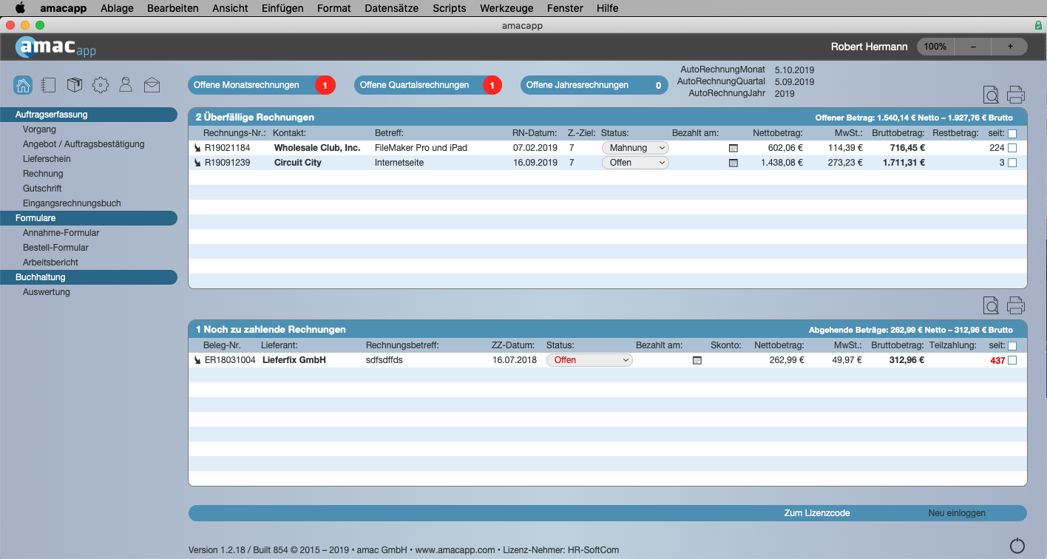
Task: Open the red Offen status dropdown for Lieferfix
Action: (589, 360)
